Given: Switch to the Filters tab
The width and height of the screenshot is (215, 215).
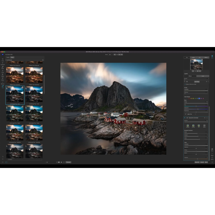Looking at the screenshot, I should (12, 57).
